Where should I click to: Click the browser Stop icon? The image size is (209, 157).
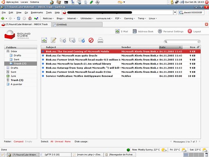[24, 18]
